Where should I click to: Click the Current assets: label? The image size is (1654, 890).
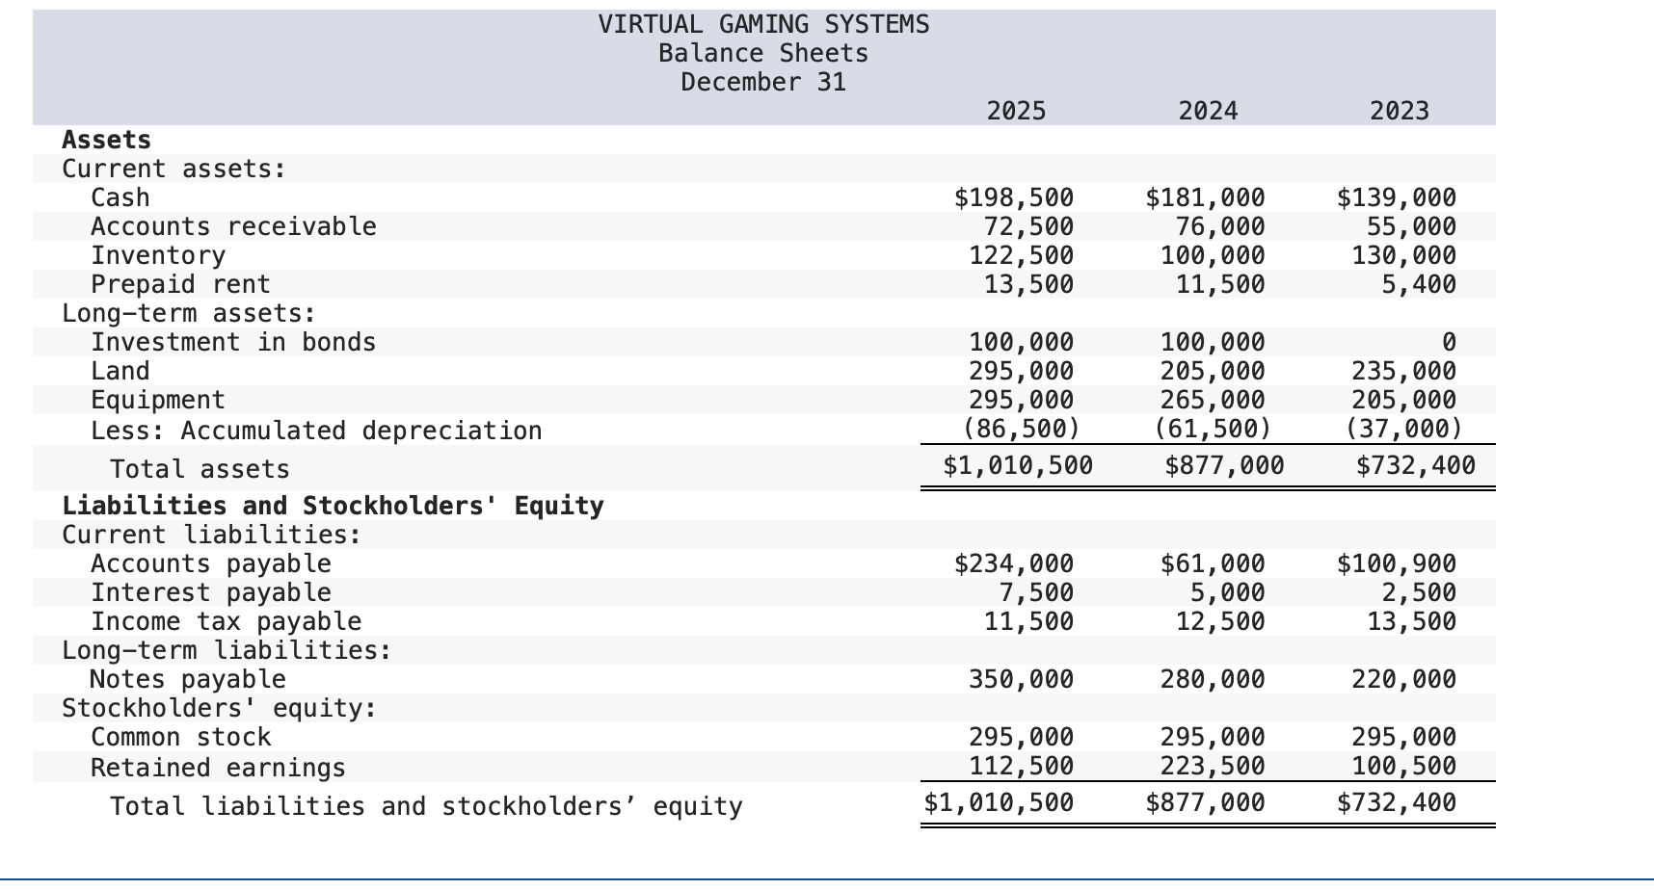click(x=174, y=169)
